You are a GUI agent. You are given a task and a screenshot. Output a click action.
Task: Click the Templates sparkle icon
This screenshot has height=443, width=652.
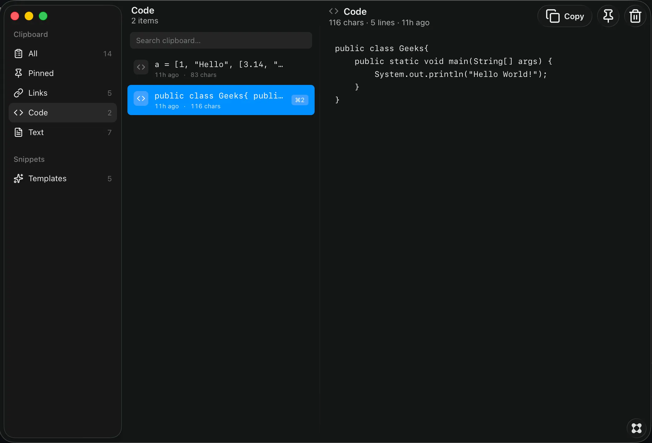18,178
